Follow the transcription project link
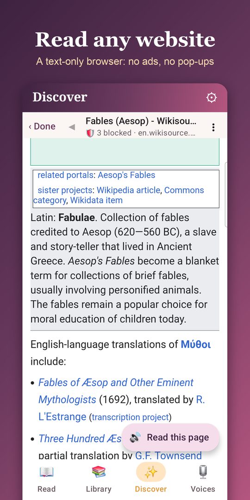This screenshot has width=250, height=500. tap(130, 417)
